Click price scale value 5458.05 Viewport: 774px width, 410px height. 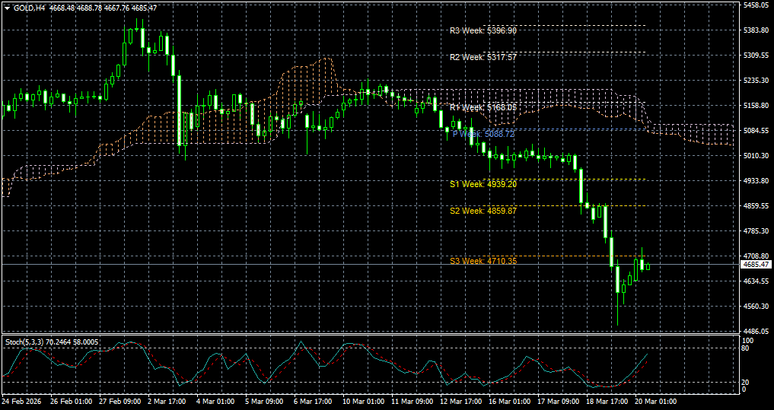pyautogui.click(x=756, y=5)
